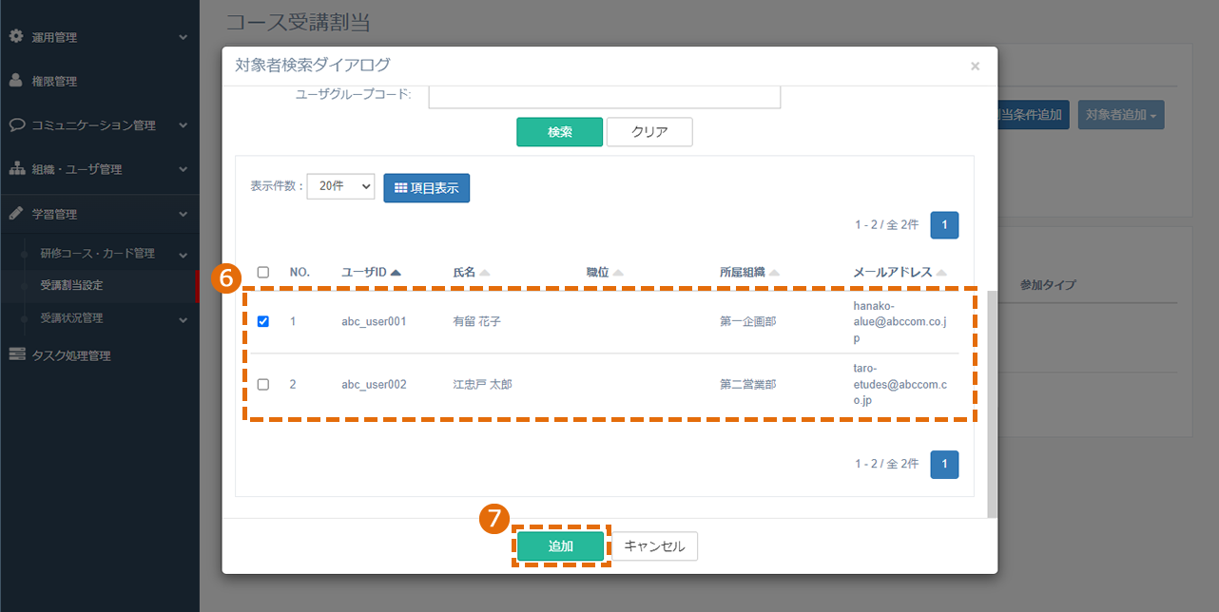Click the green 検索 button
This screenshot has width=1219, height=612.
point(560,132)
